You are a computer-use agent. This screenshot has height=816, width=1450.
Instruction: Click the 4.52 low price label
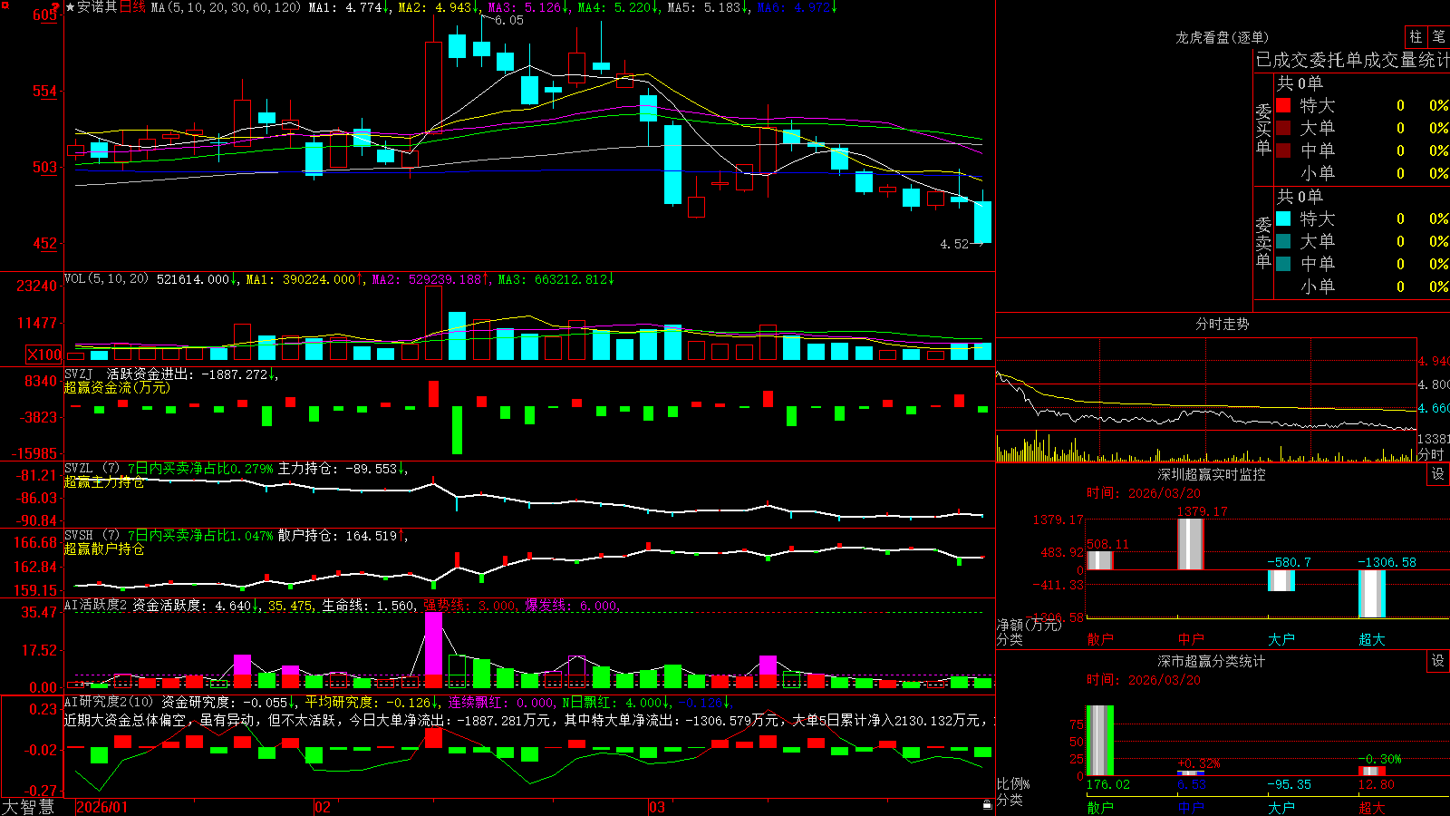tap(954, 244)
